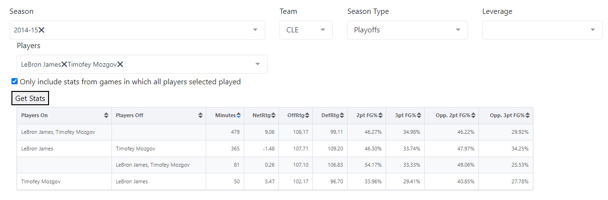Remove LeBron James from Players filter
This screenshot has width=608, height=200.
pyautogui.click(x=64, y=64)
